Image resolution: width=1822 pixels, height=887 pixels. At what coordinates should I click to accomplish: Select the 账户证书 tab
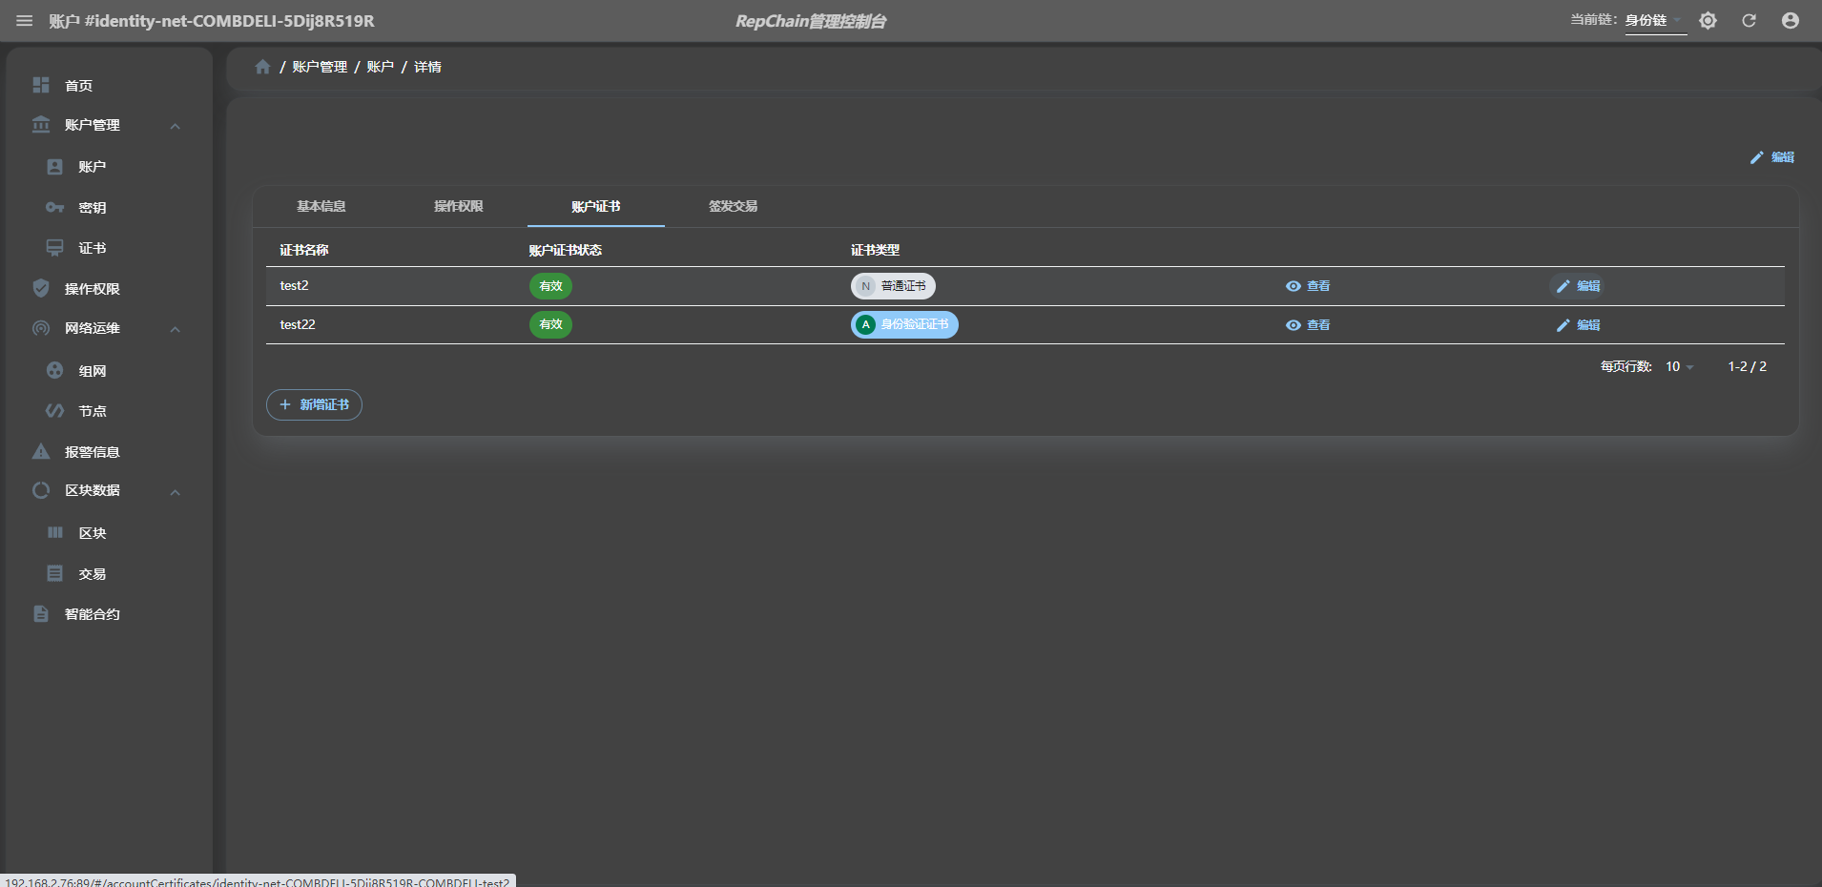click(x=596, y=206)
